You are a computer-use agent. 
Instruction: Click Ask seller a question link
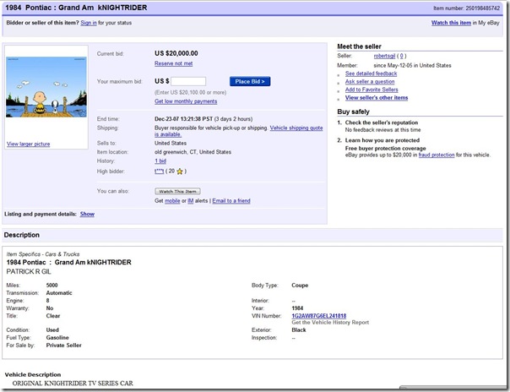(x=370, y=82)
